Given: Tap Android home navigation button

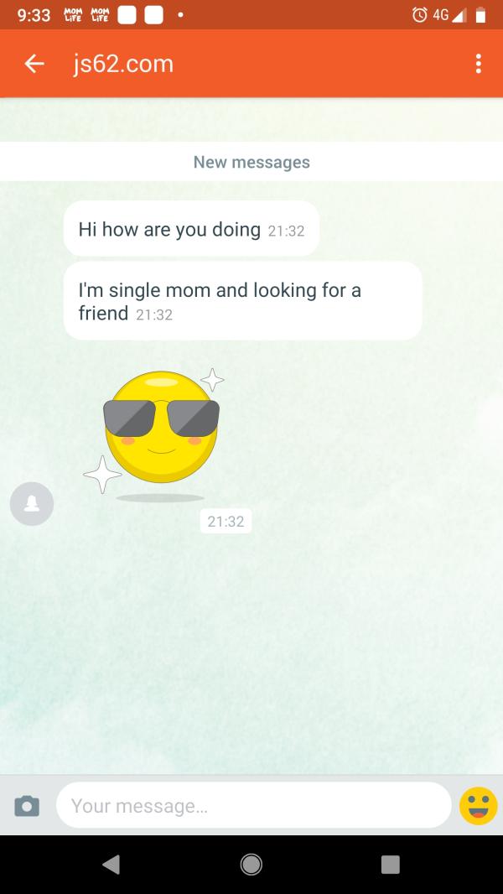Looking at the screenshot, I should [x=251, y=865].
